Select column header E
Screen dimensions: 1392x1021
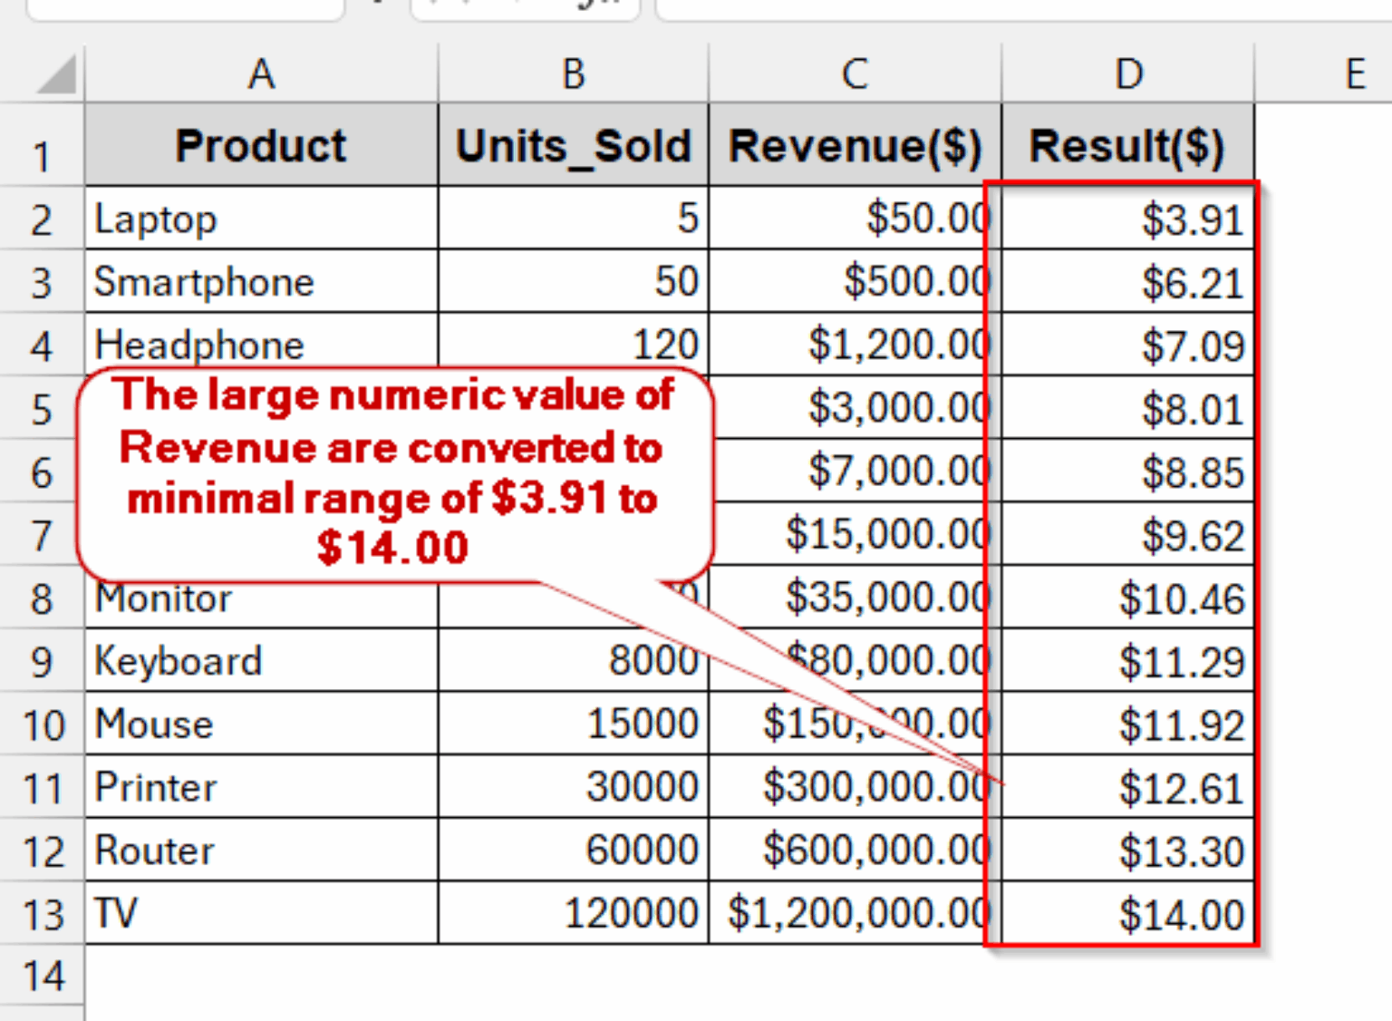pos(1354,73)
